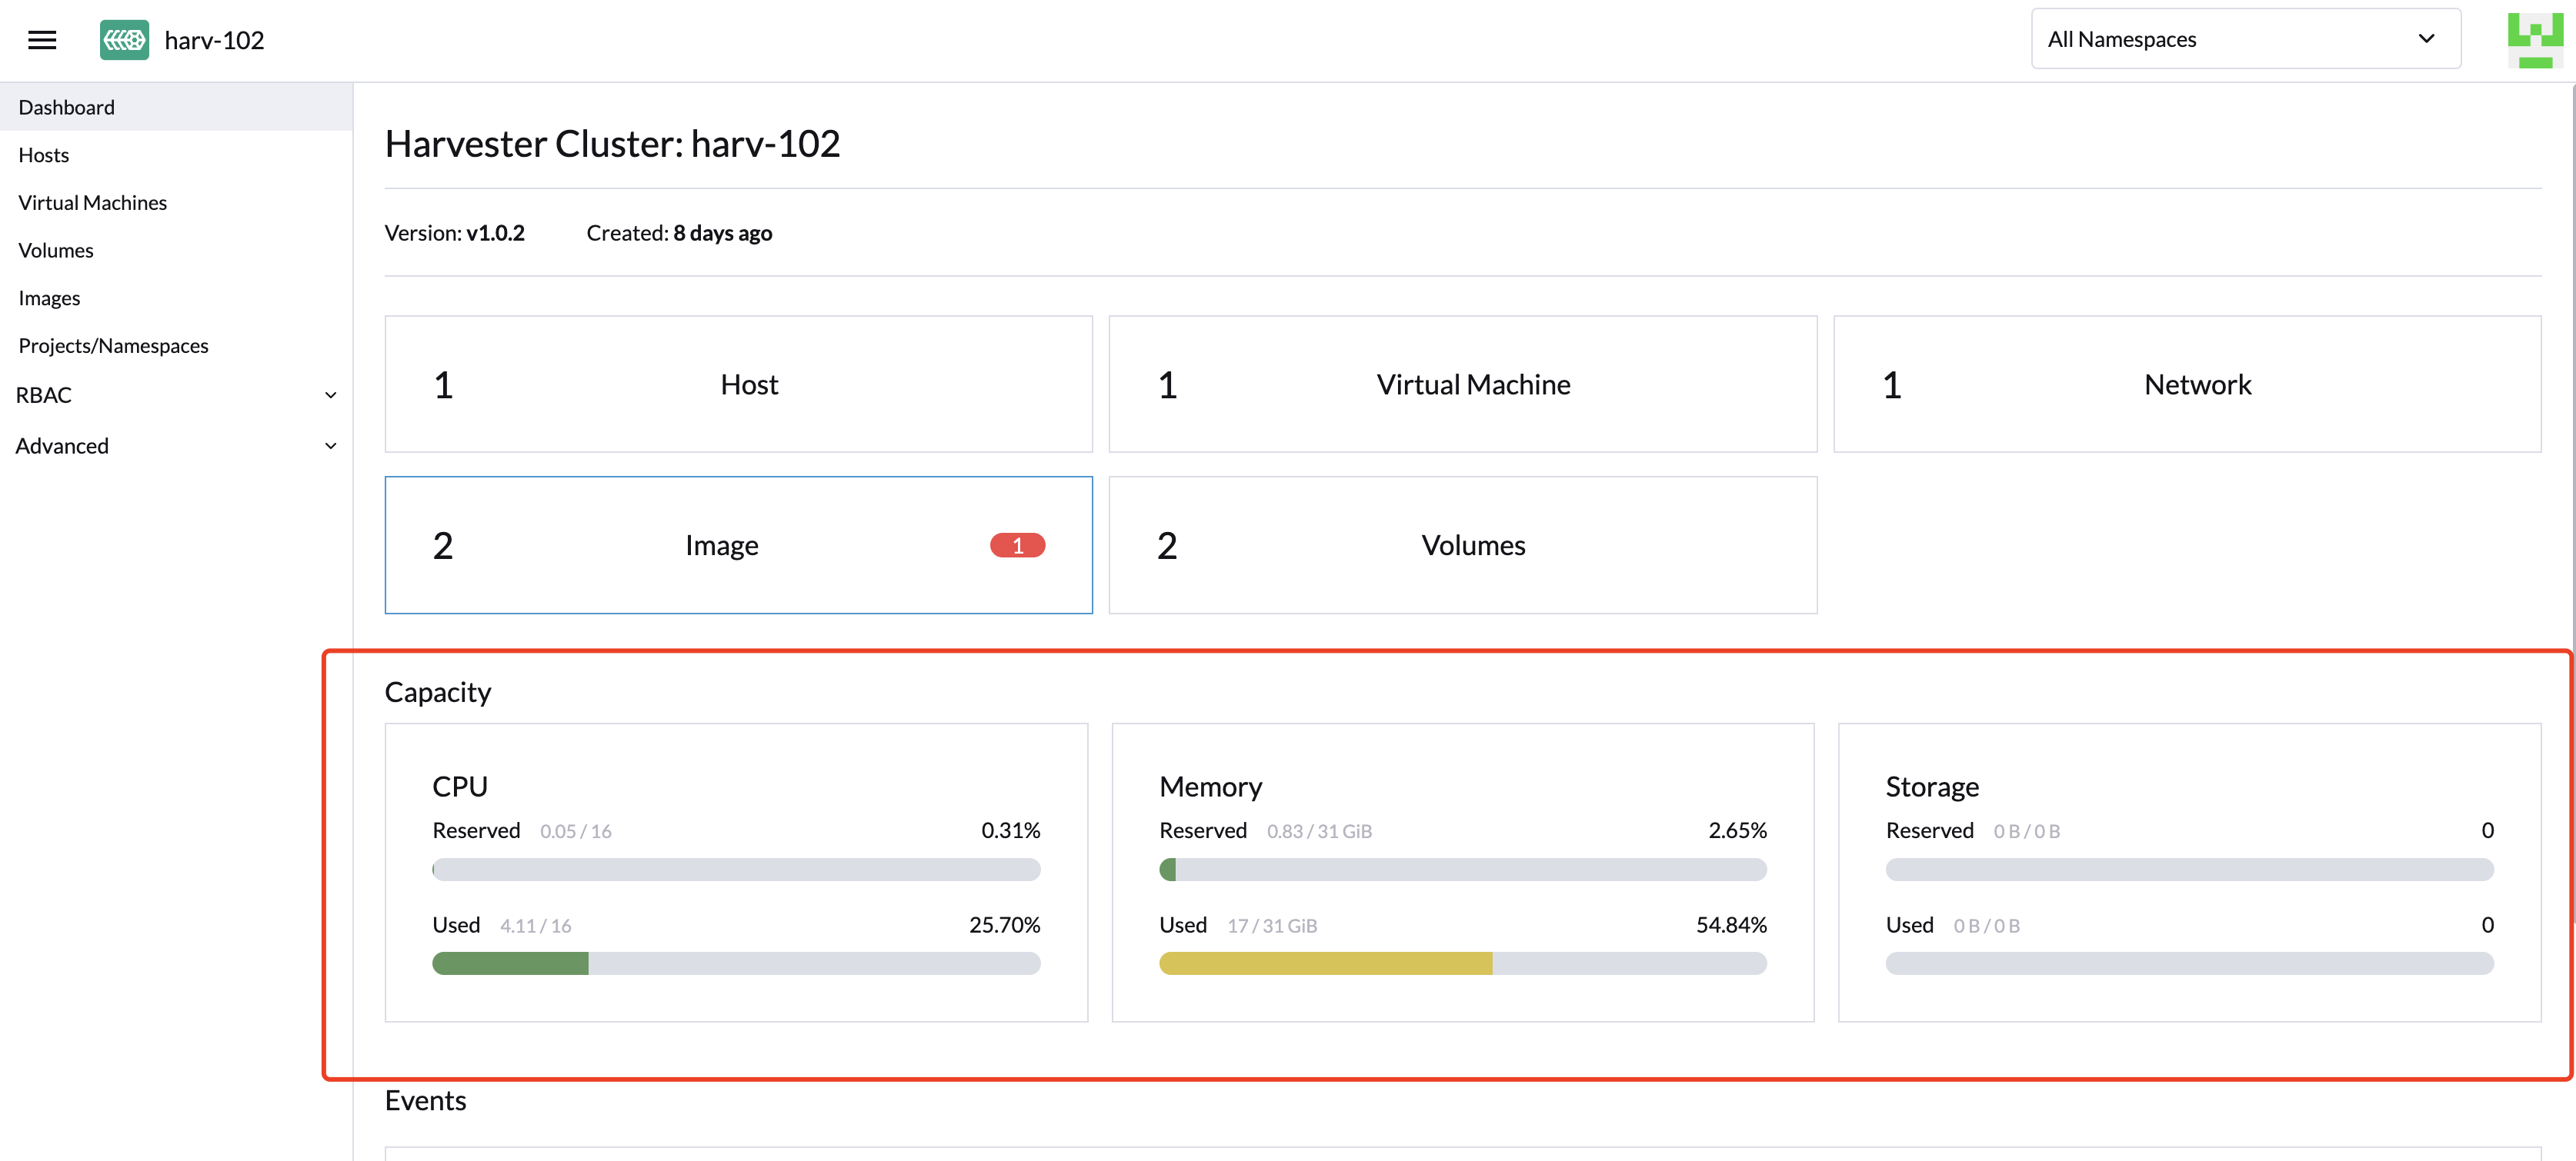This screenshot has width=2576, height=1161.
Task: Click the CPU Used progress bar
Action: [x=736, y=963]
